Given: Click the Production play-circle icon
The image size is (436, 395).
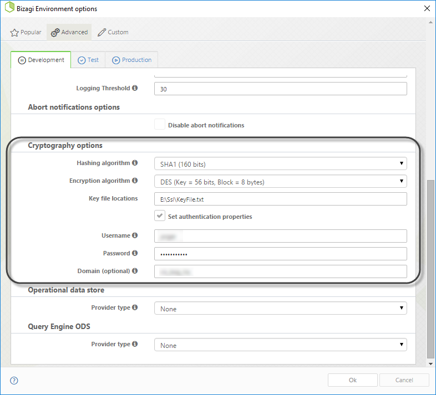Looking at the screenshot, I should (x=116, y=60).
